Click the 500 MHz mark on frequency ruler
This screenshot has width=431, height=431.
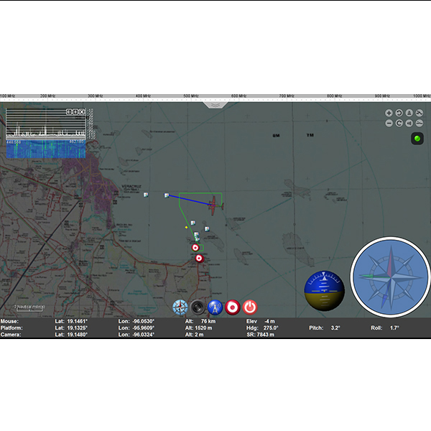pos(190,96)
